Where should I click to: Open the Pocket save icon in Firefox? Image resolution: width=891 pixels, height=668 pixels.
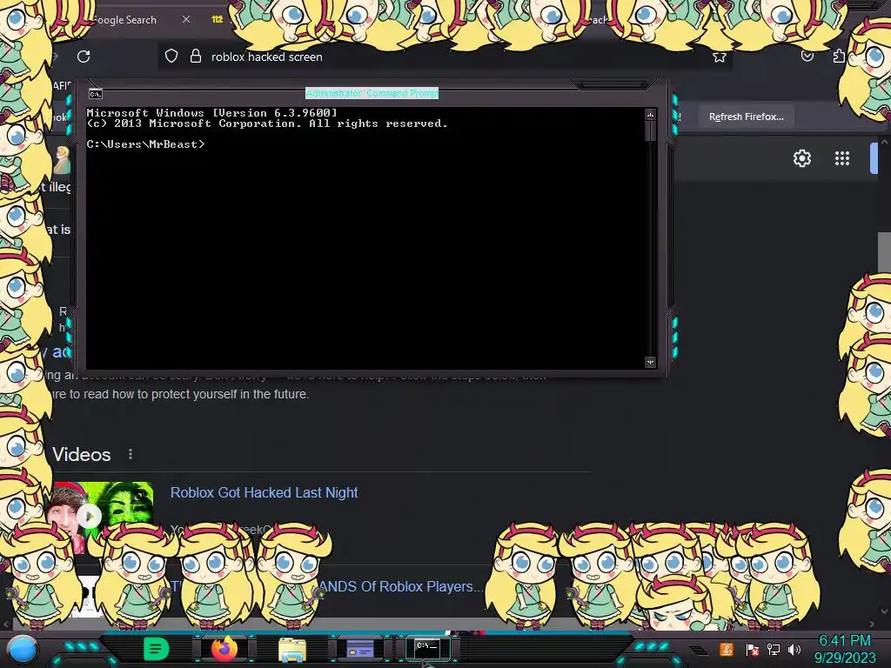click(x=807, y=56)
